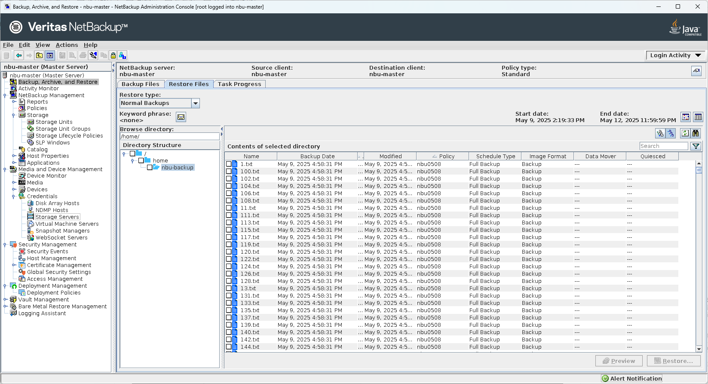Toggle the show/hide tree pane icon
This screenshot has width=708, height=384.
tap(50, 55)
